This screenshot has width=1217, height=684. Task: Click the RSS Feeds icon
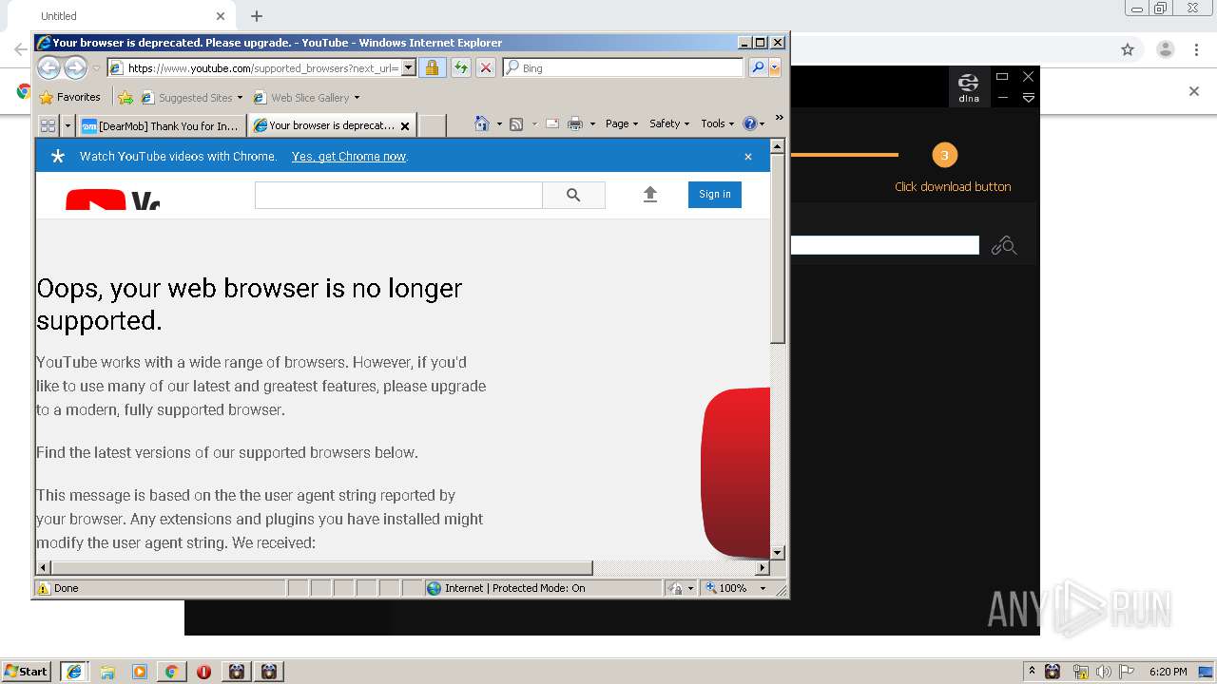[x=516, y=123]
